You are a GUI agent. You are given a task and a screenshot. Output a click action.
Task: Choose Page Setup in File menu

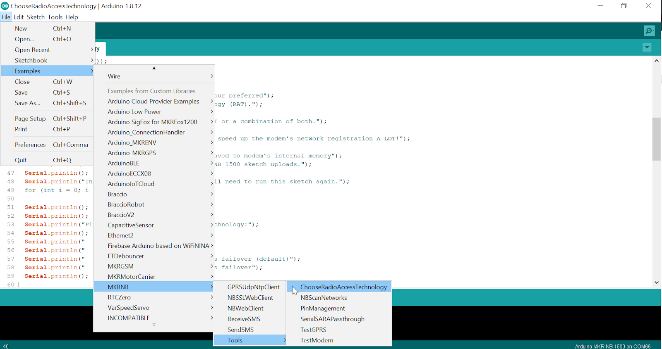tap(48, 119)
